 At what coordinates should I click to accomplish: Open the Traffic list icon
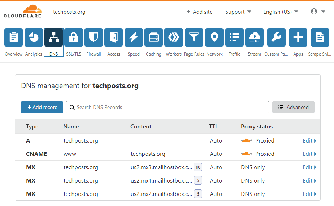point(235,38)
